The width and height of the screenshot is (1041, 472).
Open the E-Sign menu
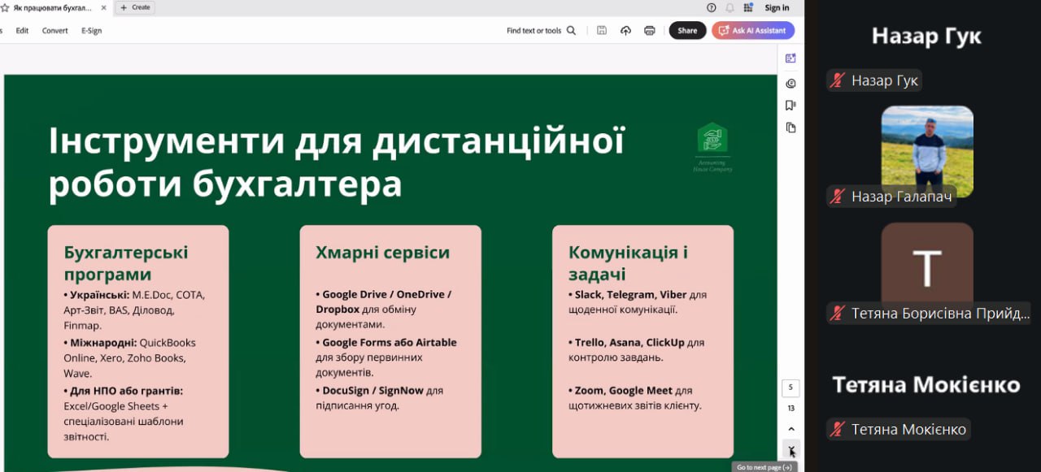[91, 31]
